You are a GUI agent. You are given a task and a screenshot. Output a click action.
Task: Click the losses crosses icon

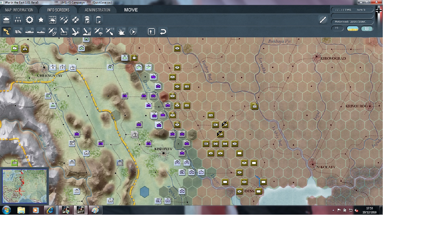click(18, 20)
